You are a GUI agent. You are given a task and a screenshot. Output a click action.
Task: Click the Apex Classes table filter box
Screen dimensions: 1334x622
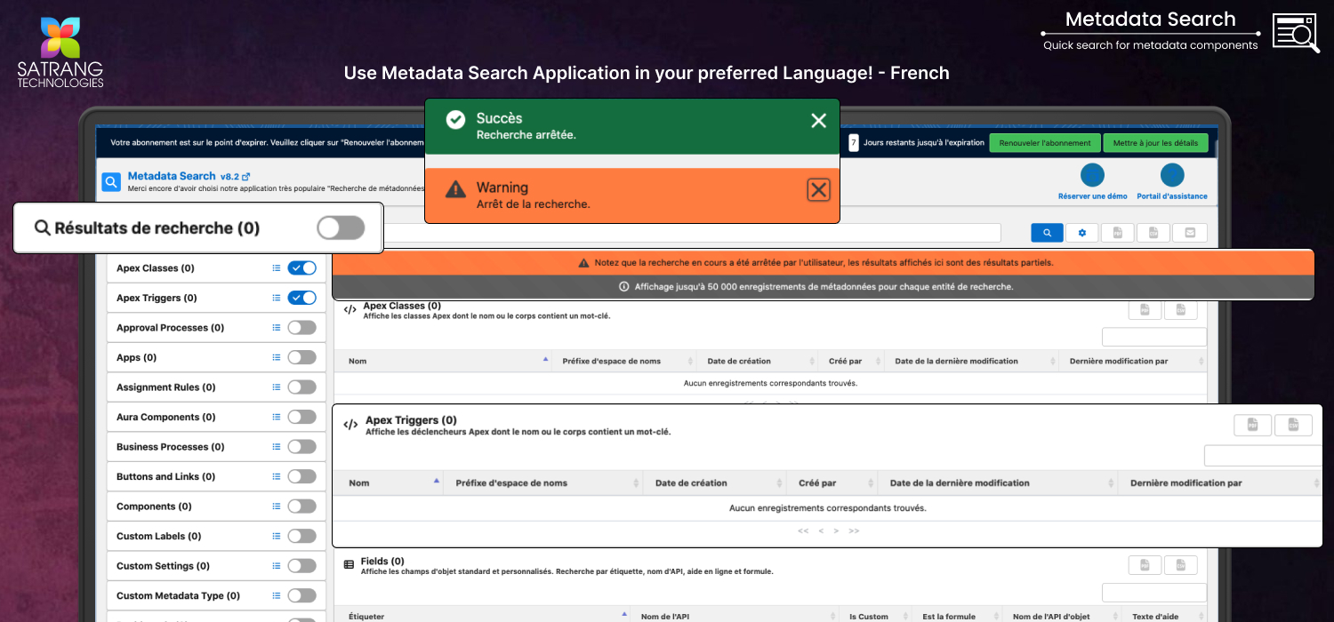[x=1154, y=337]
